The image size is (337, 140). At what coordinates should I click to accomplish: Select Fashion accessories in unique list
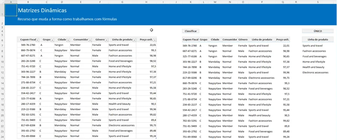(x=318, y=51)
